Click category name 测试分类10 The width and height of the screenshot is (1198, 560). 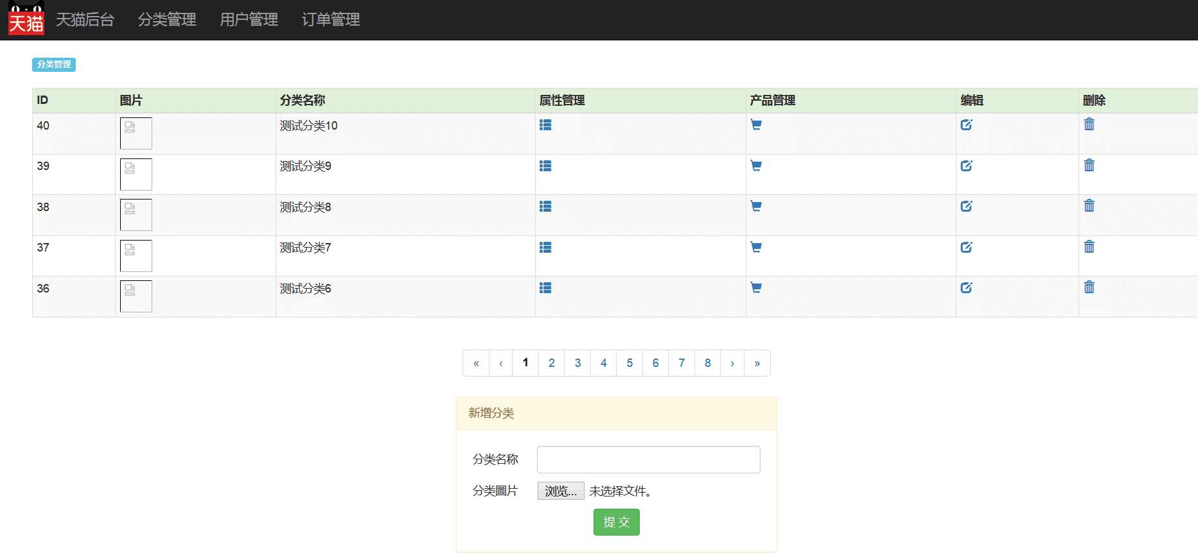309,126
